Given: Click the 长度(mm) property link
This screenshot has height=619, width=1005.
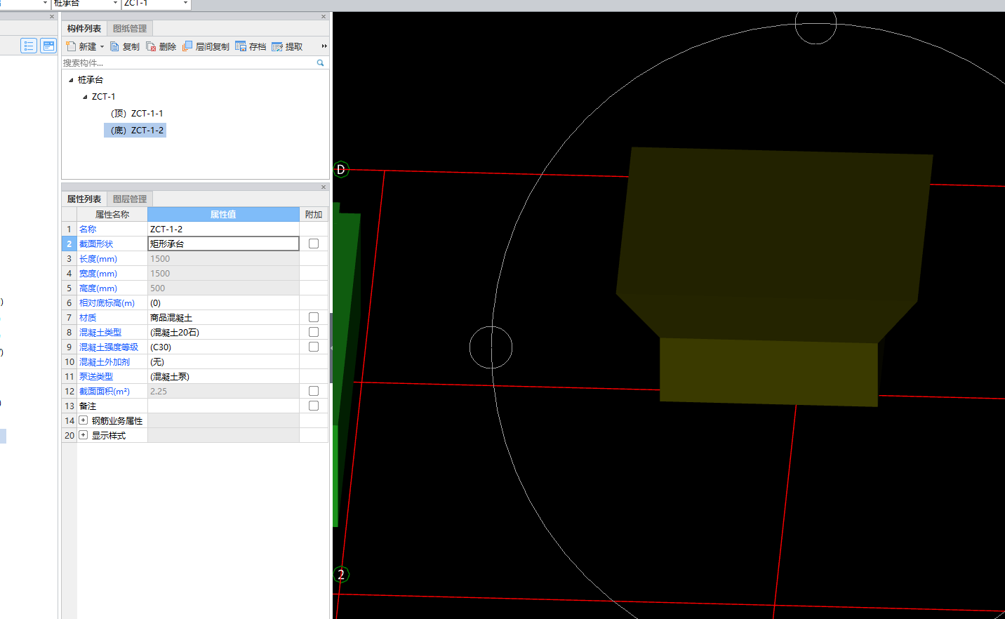Looking at the screenshot, I should 98,259.
